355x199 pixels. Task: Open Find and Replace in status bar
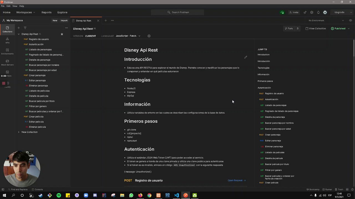(18, 189)
